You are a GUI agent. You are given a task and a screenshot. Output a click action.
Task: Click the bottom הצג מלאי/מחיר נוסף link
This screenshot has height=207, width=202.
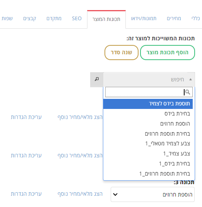[x=80, y=194]
